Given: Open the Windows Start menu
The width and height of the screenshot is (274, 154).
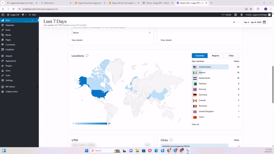Looking at the screenshot, I should point(86,151).
